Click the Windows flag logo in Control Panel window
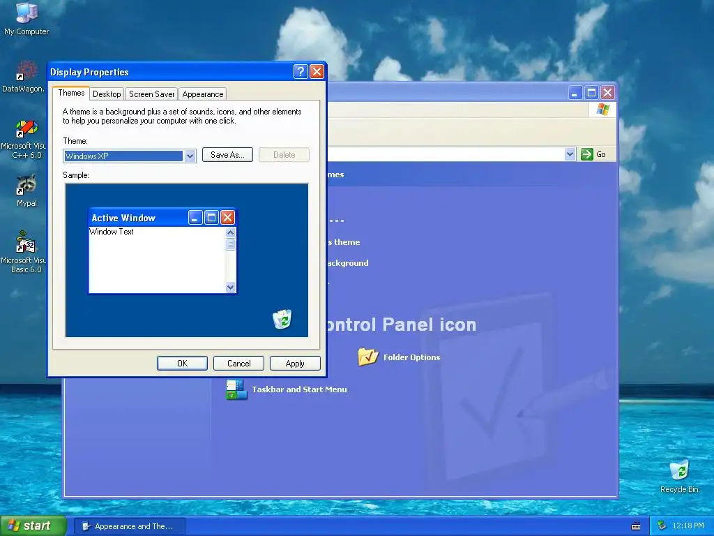 click(x=603, y=110)
